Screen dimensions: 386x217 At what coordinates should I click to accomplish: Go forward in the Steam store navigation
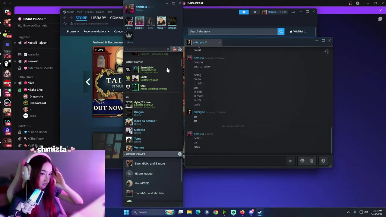tap(71, 18)
